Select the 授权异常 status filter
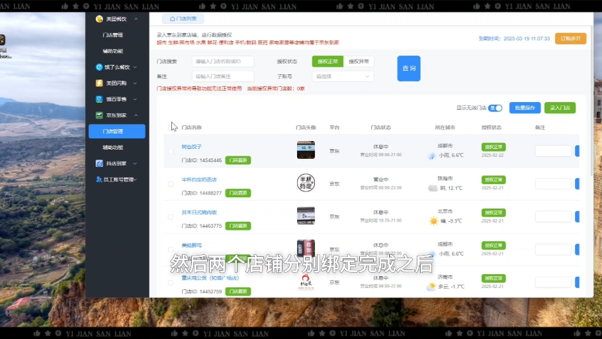The image size is (602, 339). 359,61
